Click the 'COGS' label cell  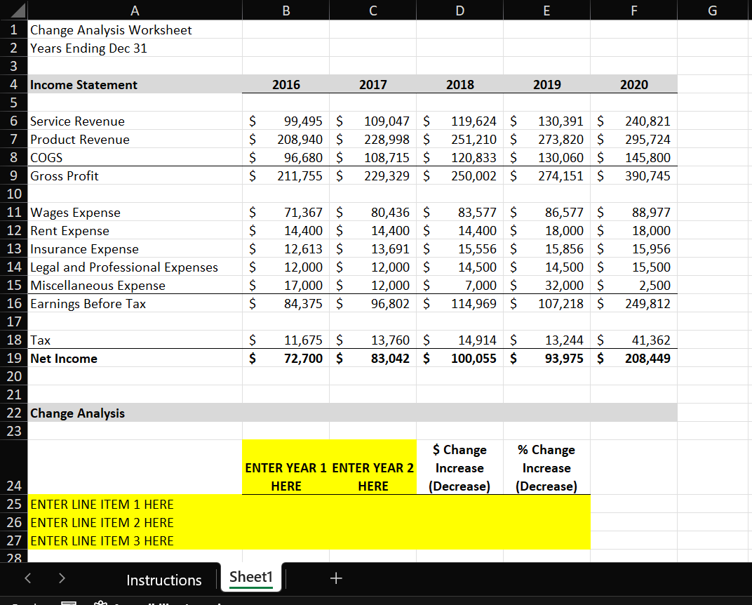click(x=135, y=157)
